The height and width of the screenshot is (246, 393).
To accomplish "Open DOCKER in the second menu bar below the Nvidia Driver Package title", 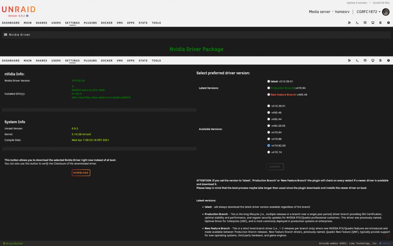I will (107, 60).
